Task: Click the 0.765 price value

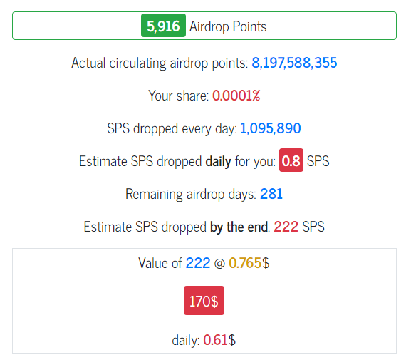Action: click(245, 263)
